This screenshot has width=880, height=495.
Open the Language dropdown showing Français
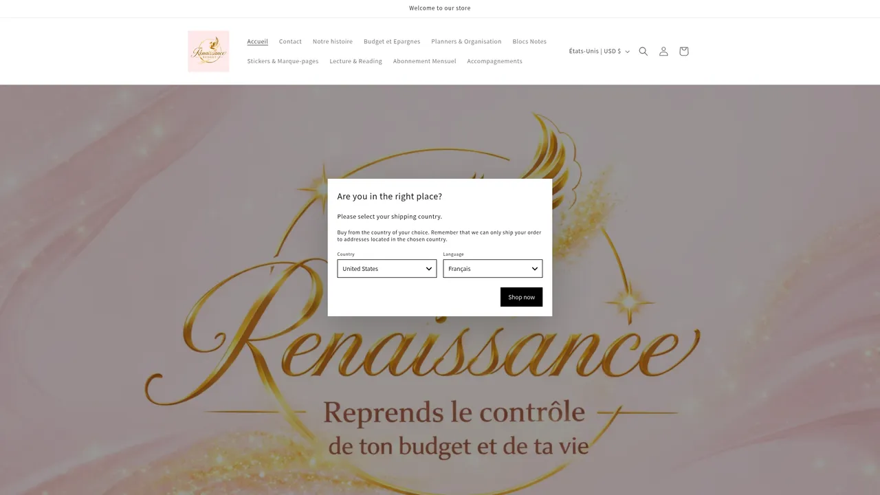(493, 269)
